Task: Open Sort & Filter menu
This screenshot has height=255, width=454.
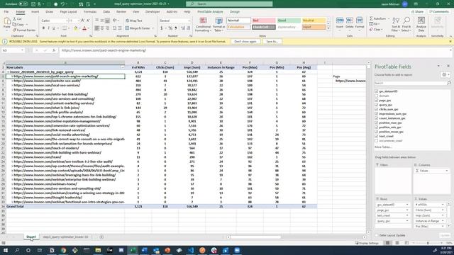Action: (x=396, y=24)
